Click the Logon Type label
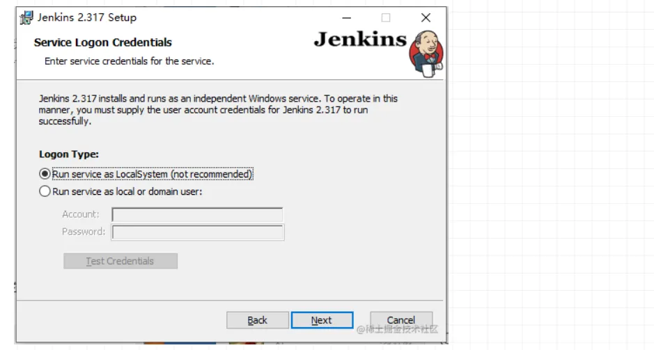Screen dimensions: 654x350 (x=69, y=154)
